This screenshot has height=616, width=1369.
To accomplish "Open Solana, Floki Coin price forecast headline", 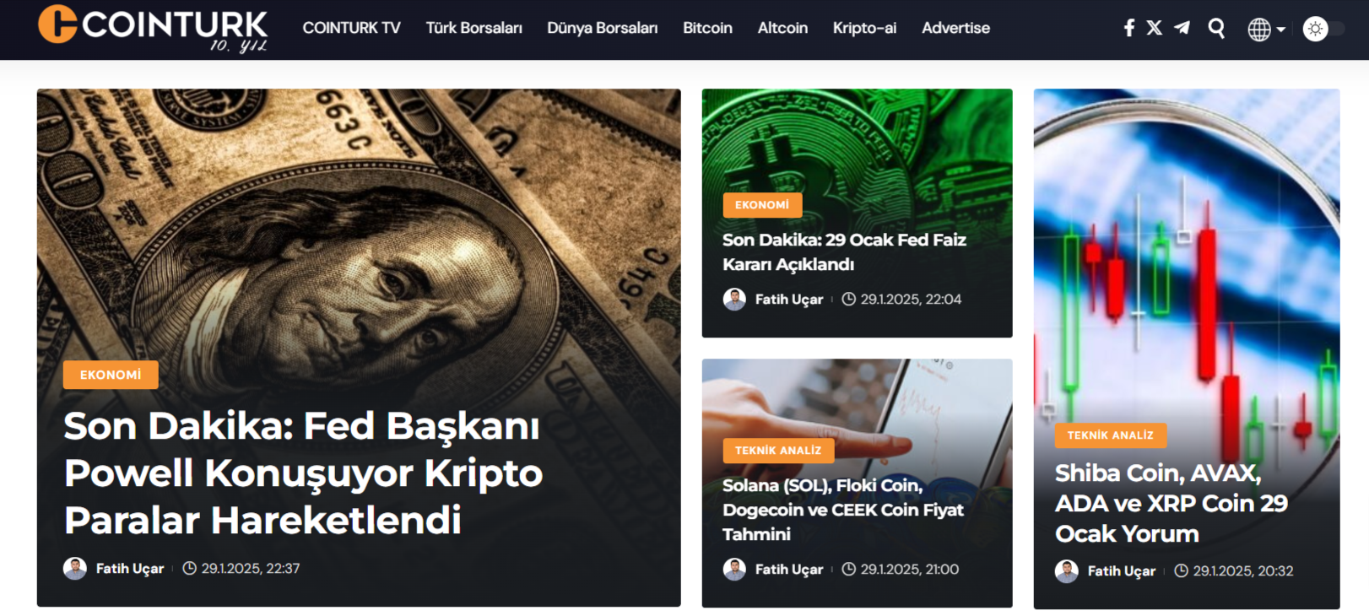I will tap(843, 510).
